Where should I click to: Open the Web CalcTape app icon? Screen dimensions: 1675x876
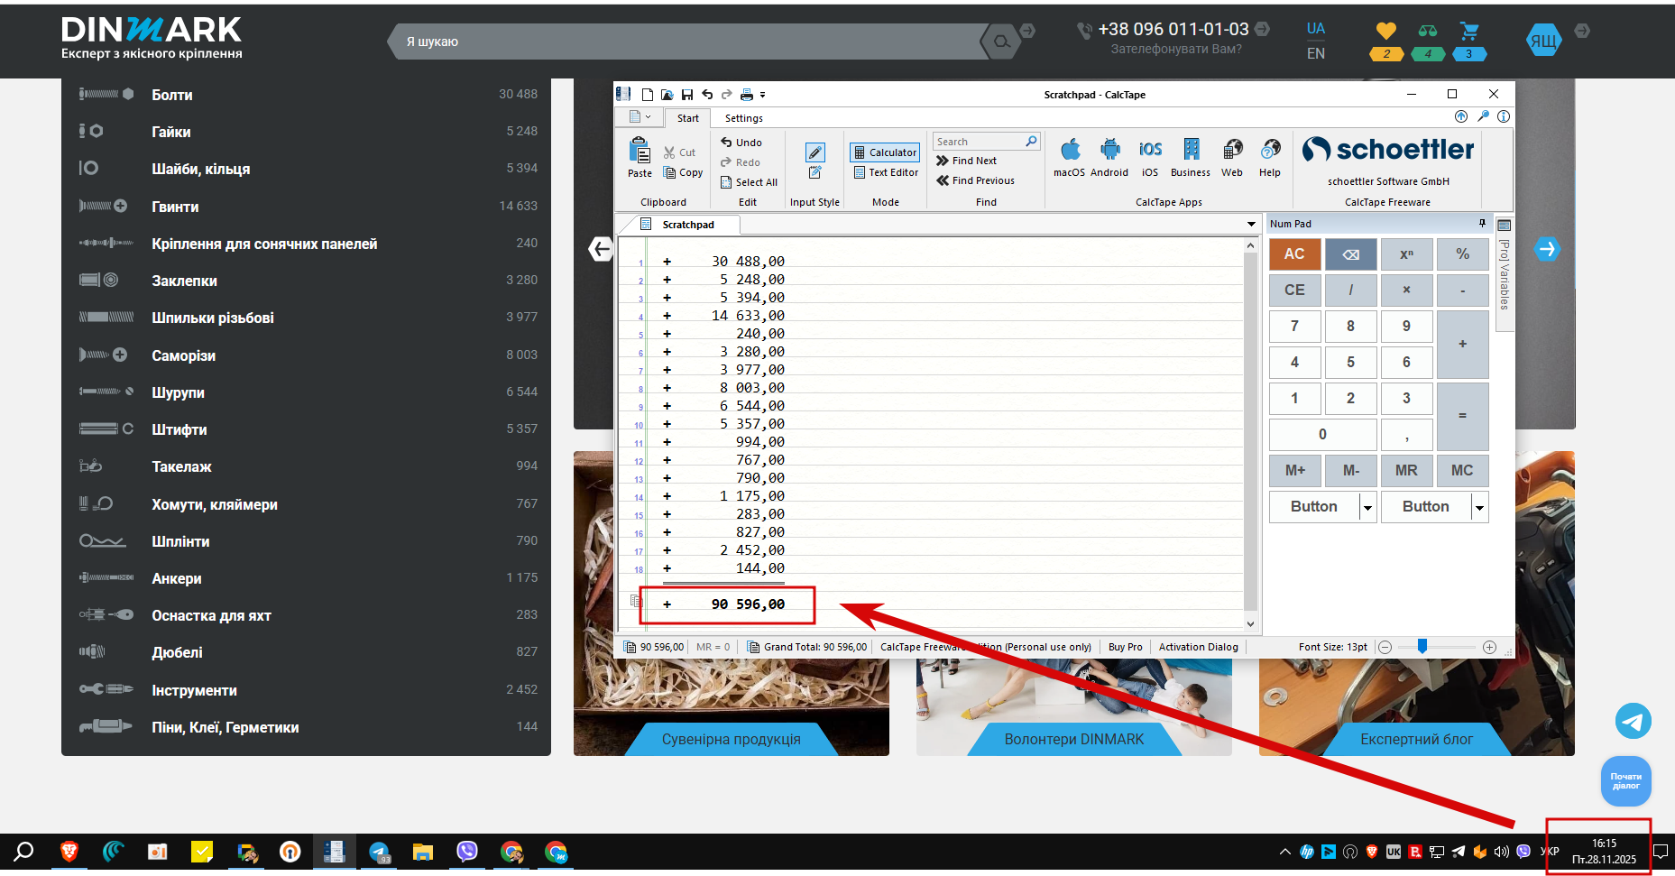click(1232, 158)
